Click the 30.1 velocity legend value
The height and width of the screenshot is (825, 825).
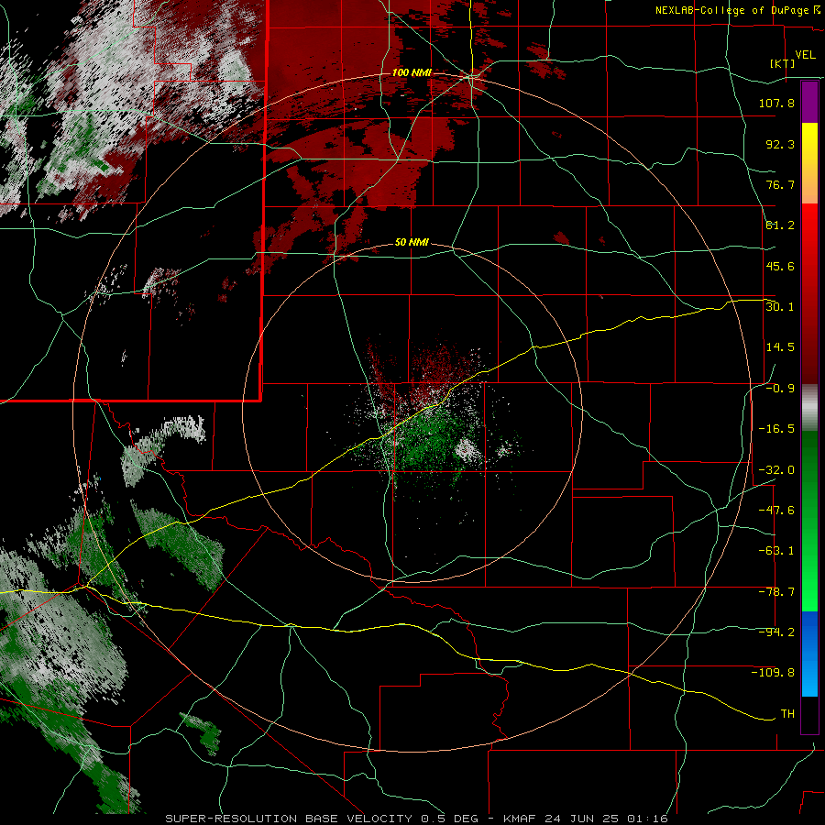click(780, 307)
